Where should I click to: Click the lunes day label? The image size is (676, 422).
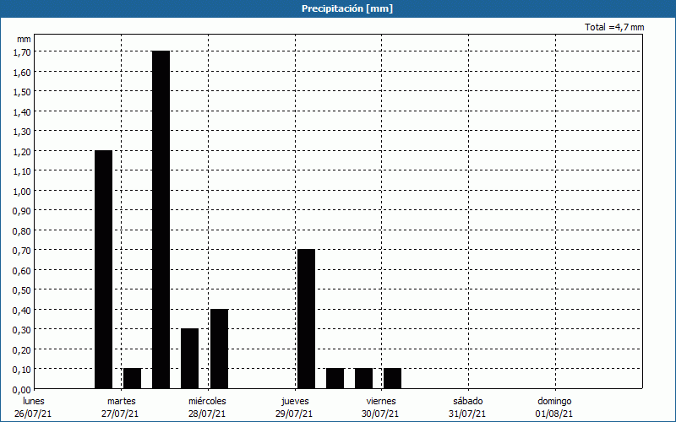tap(34, 401)
